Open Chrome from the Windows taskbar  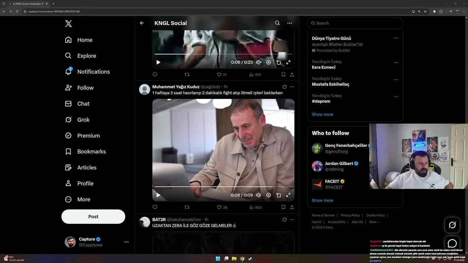pyautogui.click(x=242, y=259)
